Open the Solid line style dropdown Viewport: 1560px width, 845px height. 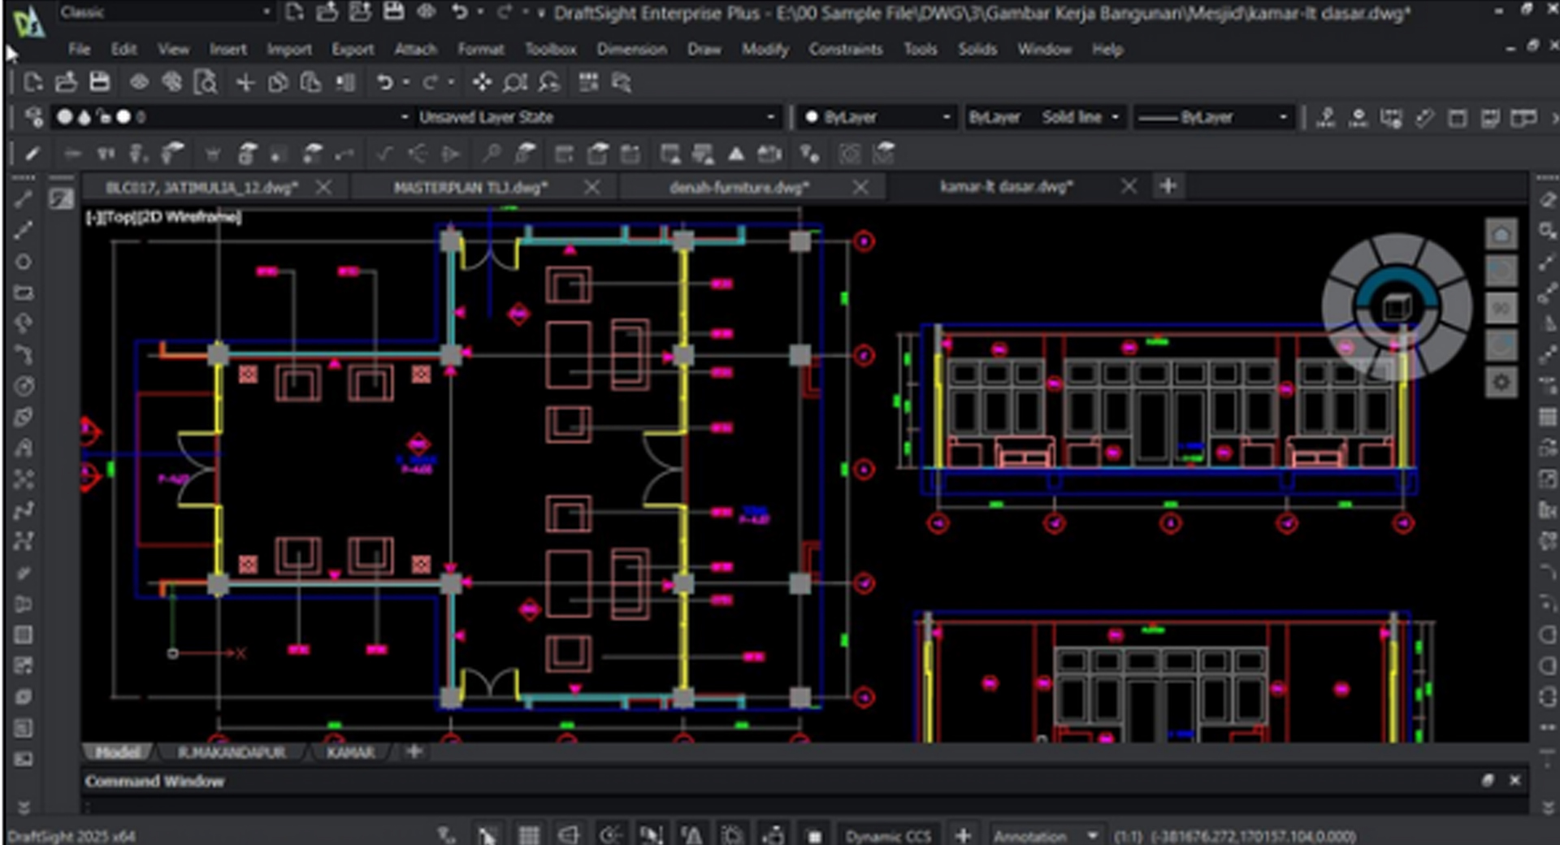tap(1115, 117)
